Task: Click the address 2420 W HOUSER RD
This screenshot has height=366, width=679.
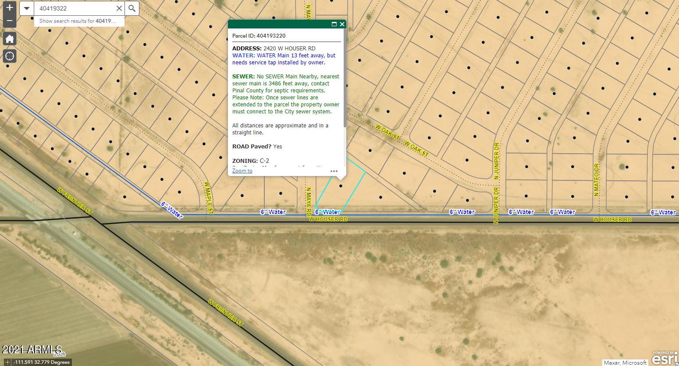Action: point(289,48)
